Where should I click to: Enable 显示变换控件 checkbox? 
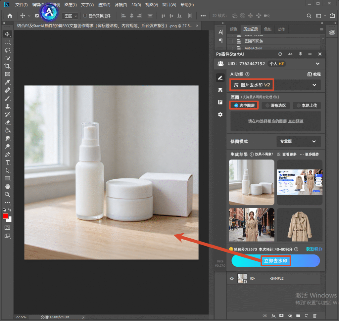point(85,16)
